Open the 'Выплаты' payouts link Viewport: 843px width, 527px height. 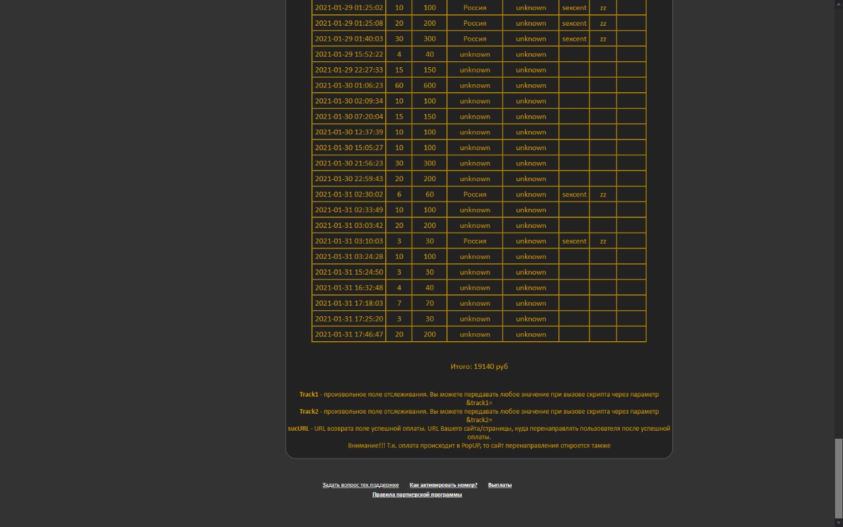tap(500, 485)
